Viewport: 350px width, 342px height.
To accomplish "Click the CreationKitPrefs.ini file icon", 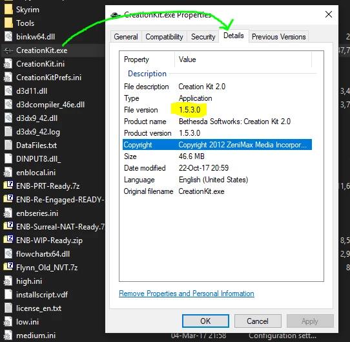I will 8,78.
